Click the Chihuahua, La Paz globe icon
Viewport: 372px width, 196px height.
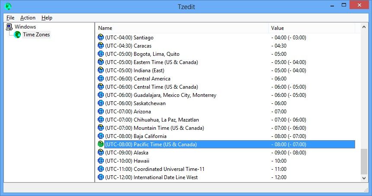point(101,119)
